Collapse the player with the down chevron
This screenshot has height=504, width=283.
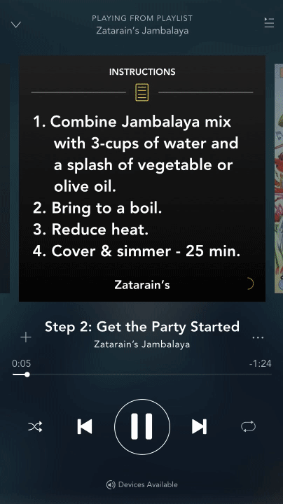(15, 24)
